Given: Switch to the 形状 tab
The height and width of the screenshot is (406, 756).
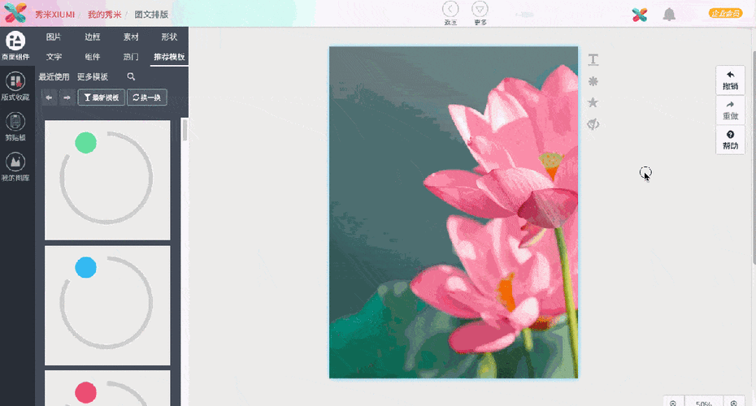Looking at the screenshot, I should point(169,37).
